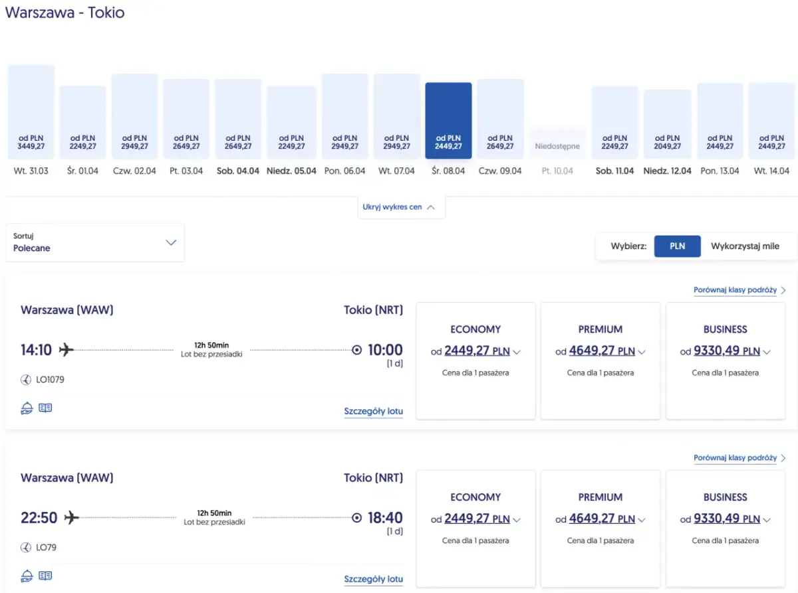Click the highlighted Śr. 08.04 price bar
This screenshot has height=593, width=798.
pyautogui.click(x=448, y=121)
